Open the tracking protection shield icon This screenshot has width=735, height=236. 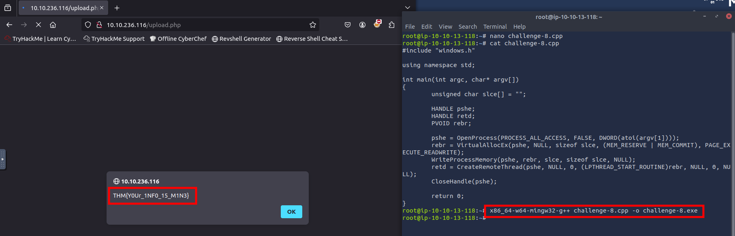(88, 25)
